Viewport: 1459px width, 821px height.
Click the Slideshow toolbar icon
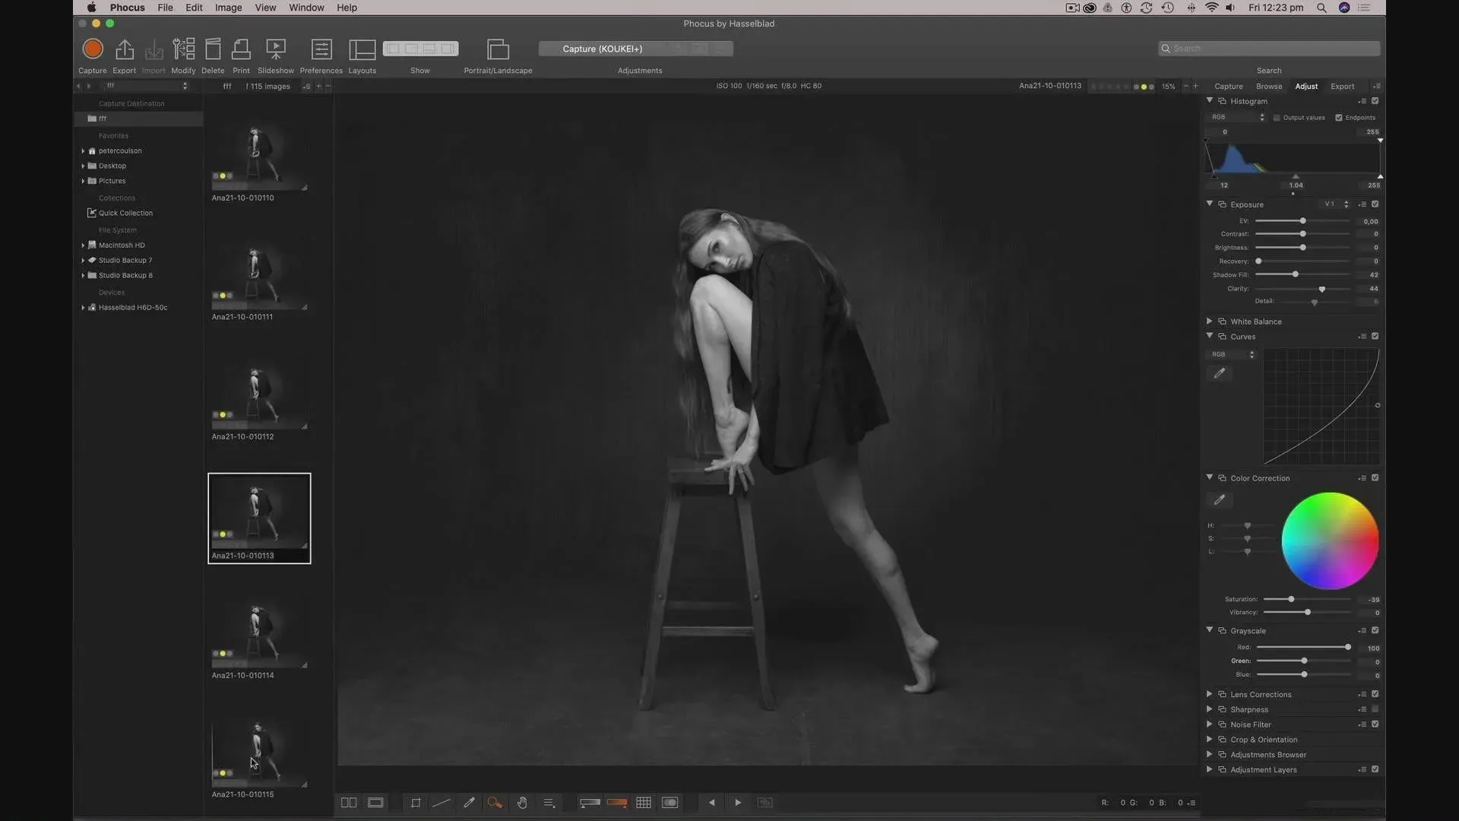(275, 49)
